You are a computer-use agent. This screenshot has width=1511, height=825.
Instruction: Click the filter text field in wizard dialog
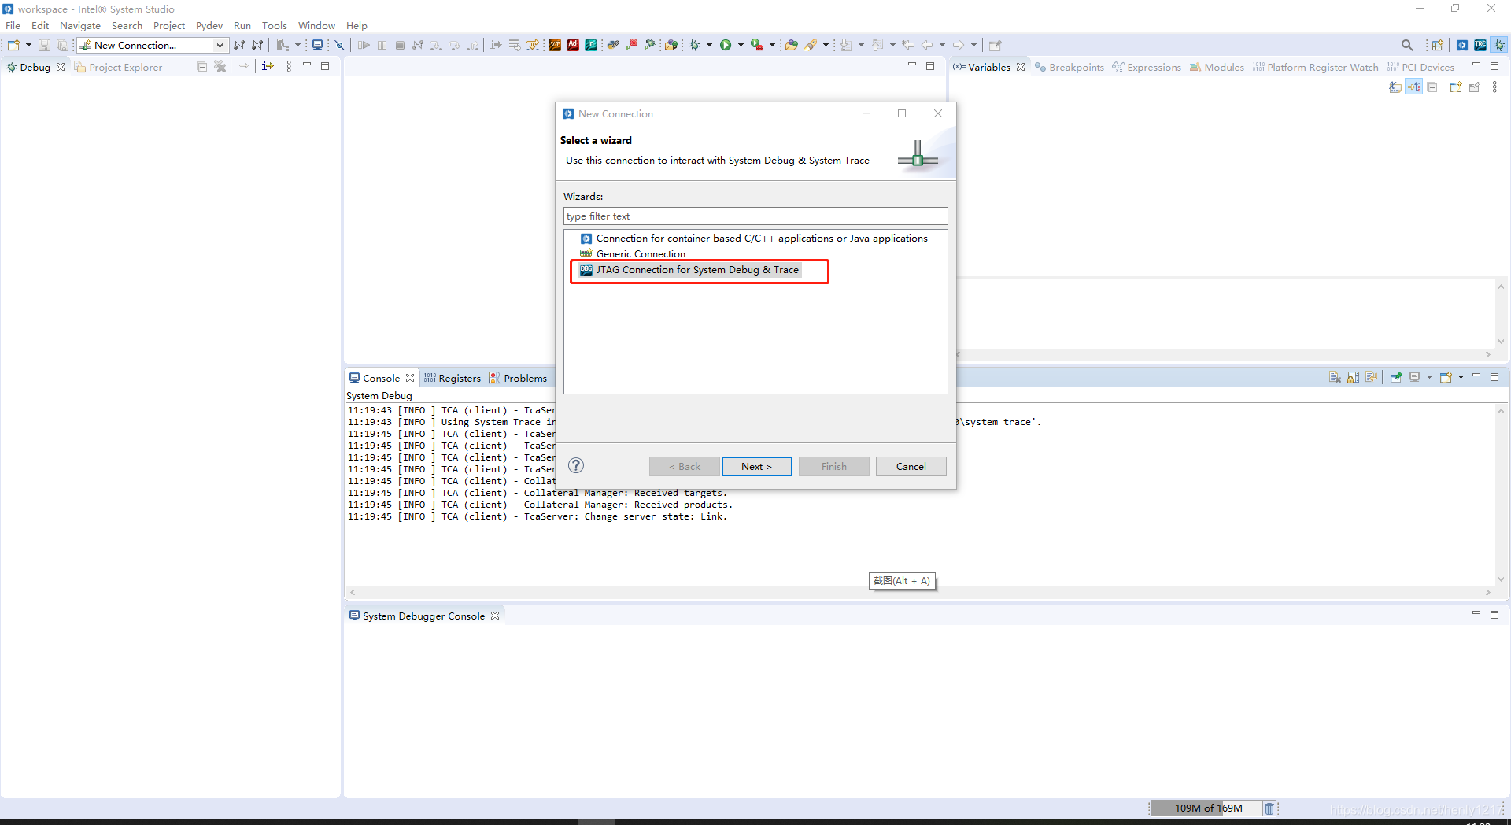coord(755,216)
